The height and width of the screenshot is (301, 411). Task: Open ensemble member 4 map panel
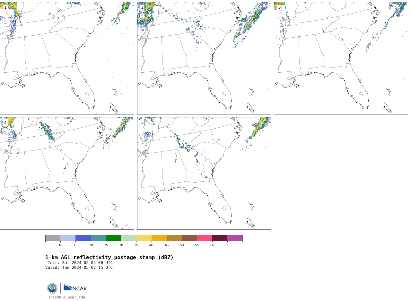click(67, 173)
